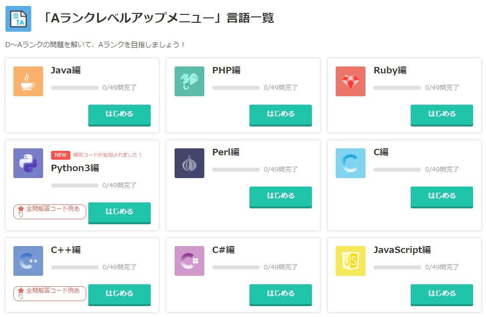This screenshot has width=486, height=317.
Task: Click the Perl編 progress bar
Action: (x=236, y=170)
